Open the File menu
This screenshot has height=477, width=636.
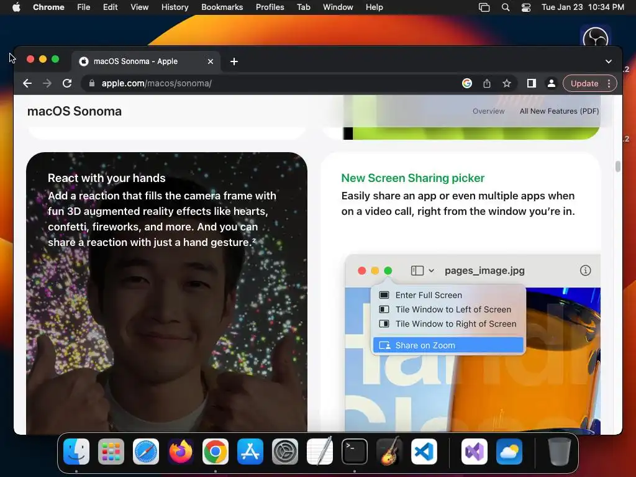84,7
